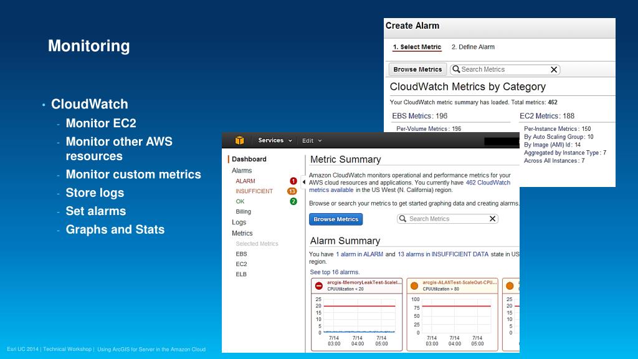
Task: Select the 2. Define Alarm step tab
Action: (x=473, y=47)
